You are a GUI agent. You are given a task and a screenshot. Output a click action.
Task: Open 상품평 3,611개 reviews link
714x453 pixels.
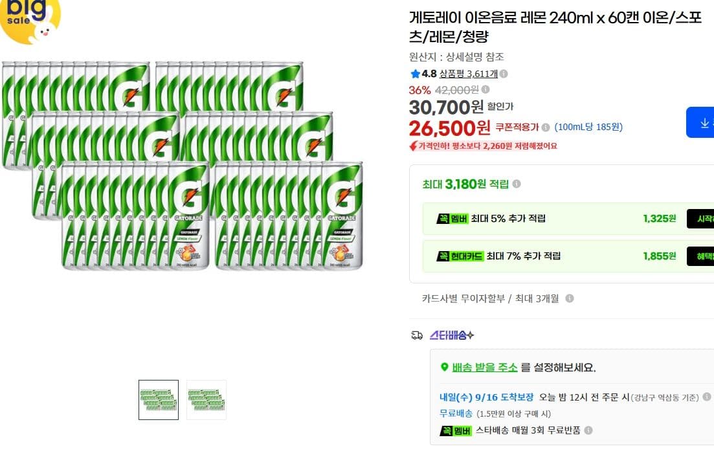coord(468,74)
